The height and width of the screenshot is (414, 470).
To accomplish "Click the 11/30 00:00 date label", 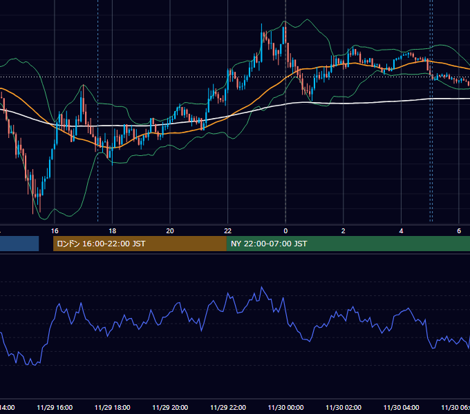I will tap(285, 407).
